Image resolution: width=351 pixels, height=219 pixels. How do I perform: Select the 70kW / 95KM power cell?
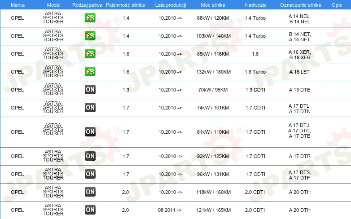(213, 90)
